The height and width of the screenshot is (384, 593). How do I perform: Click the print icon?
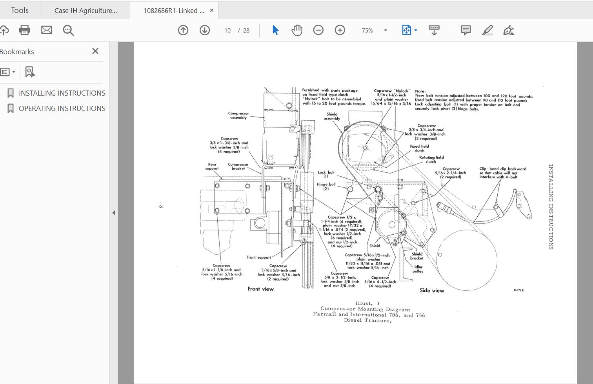click(x=25, y=30)
